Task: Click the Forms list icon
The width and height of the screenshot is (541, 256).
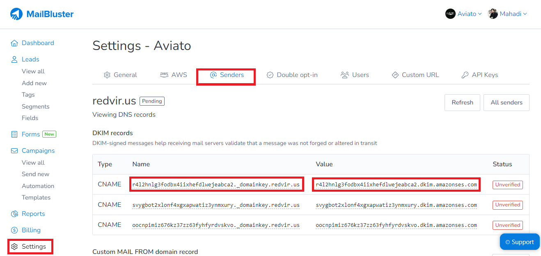Action: click(x=14, y=134)
